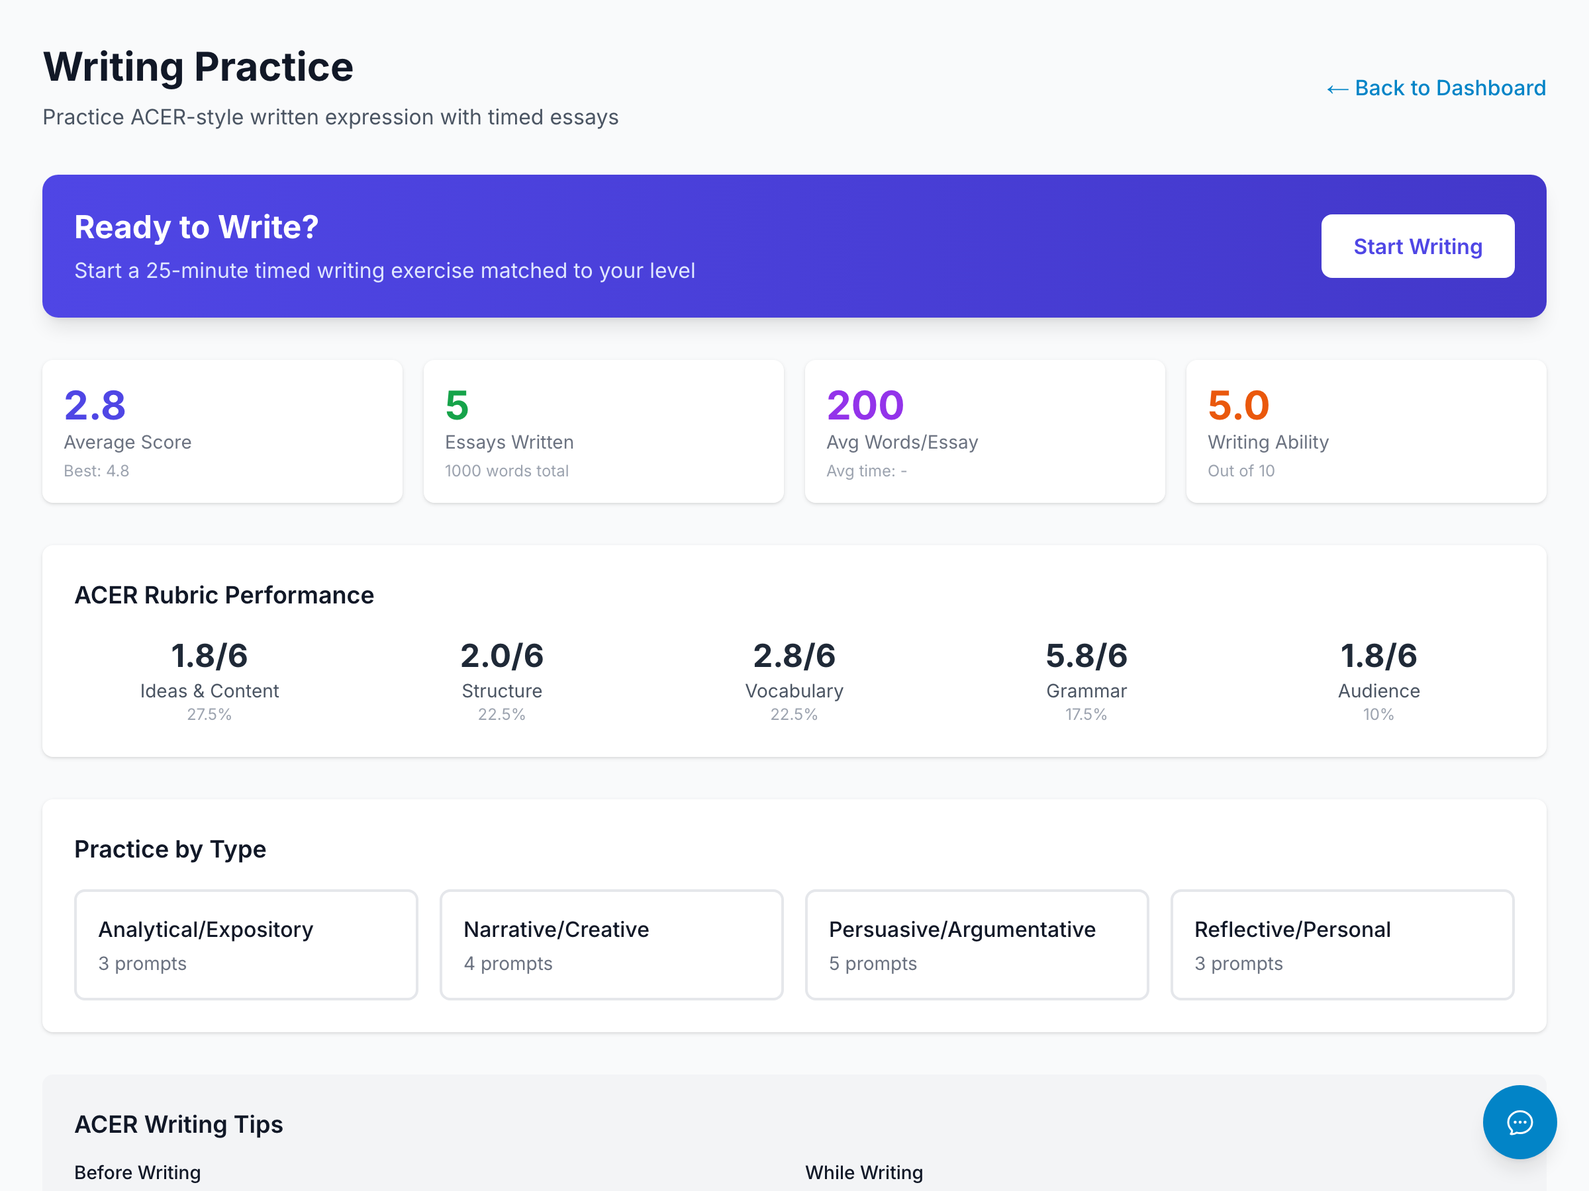Select Analytical/Expository practice type
The image size is (1589, 1191).
[x=246, y=944]
